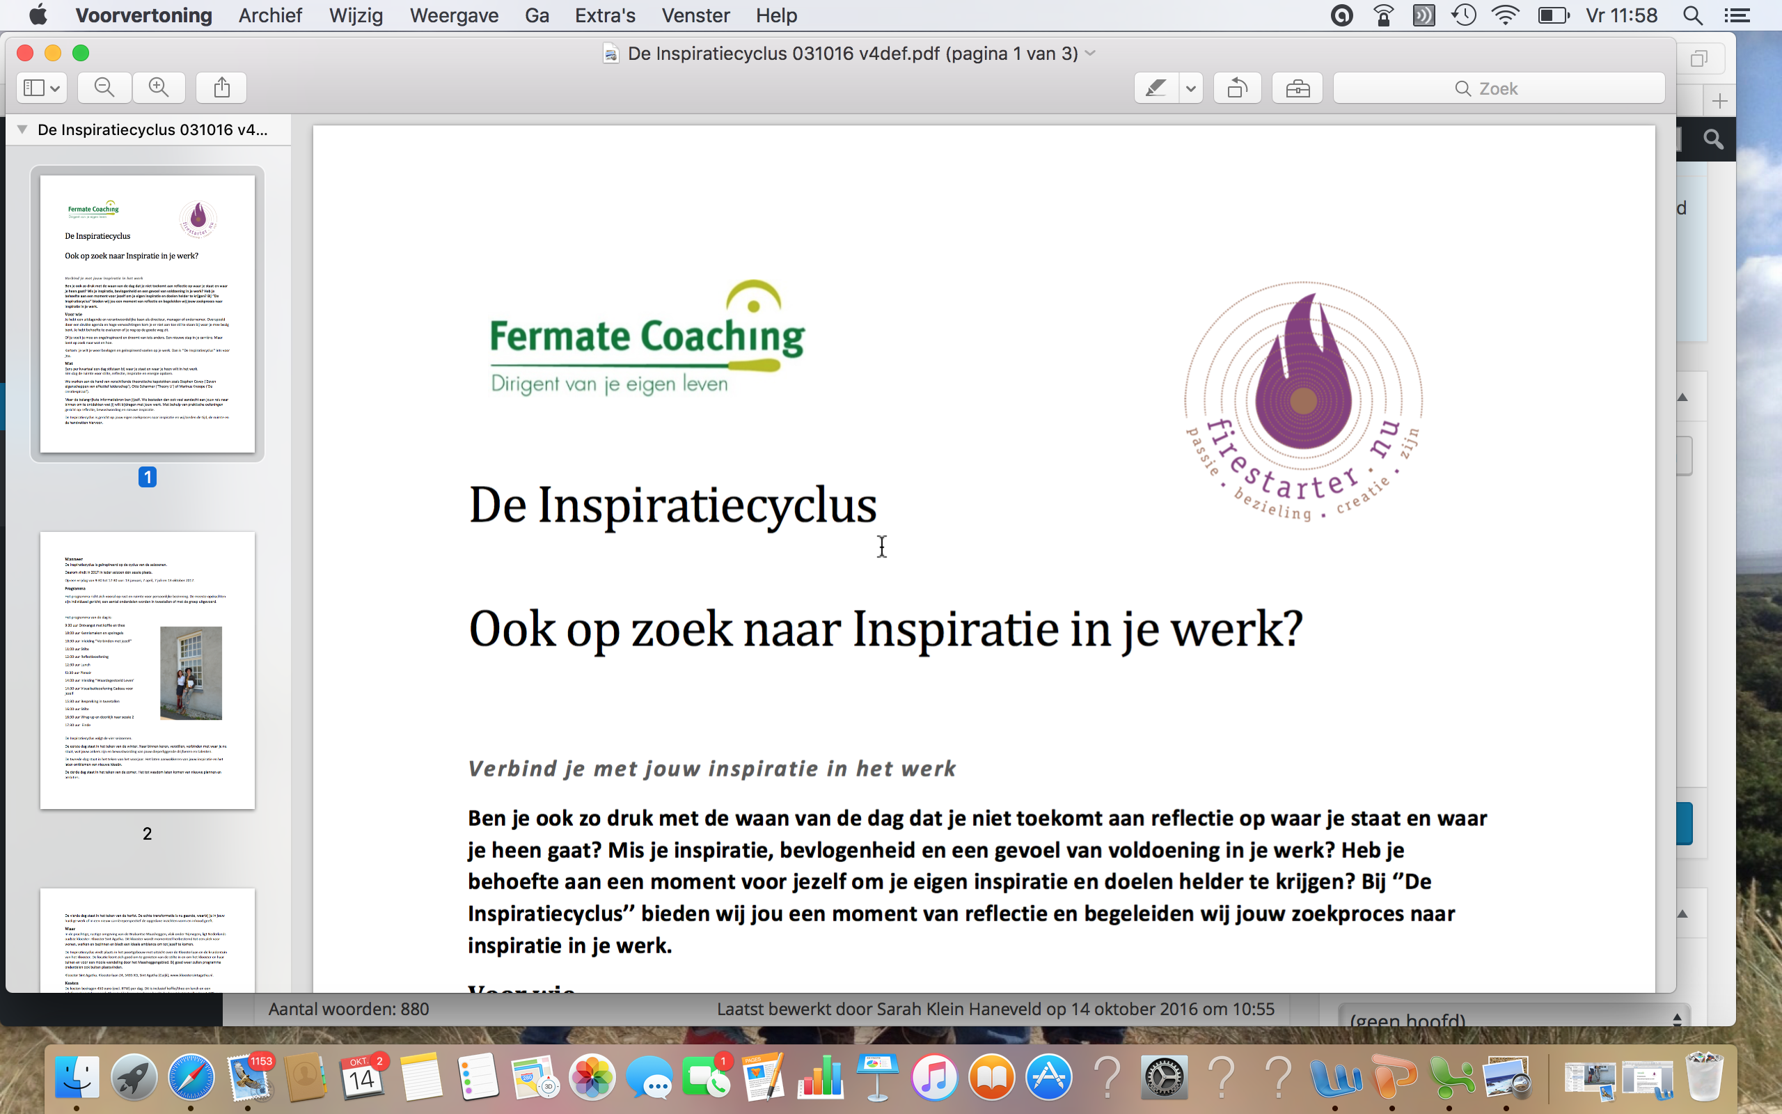The image size is (1782, 1114).
Task: Open the Extra's menu
Action: tap(604, 15)
